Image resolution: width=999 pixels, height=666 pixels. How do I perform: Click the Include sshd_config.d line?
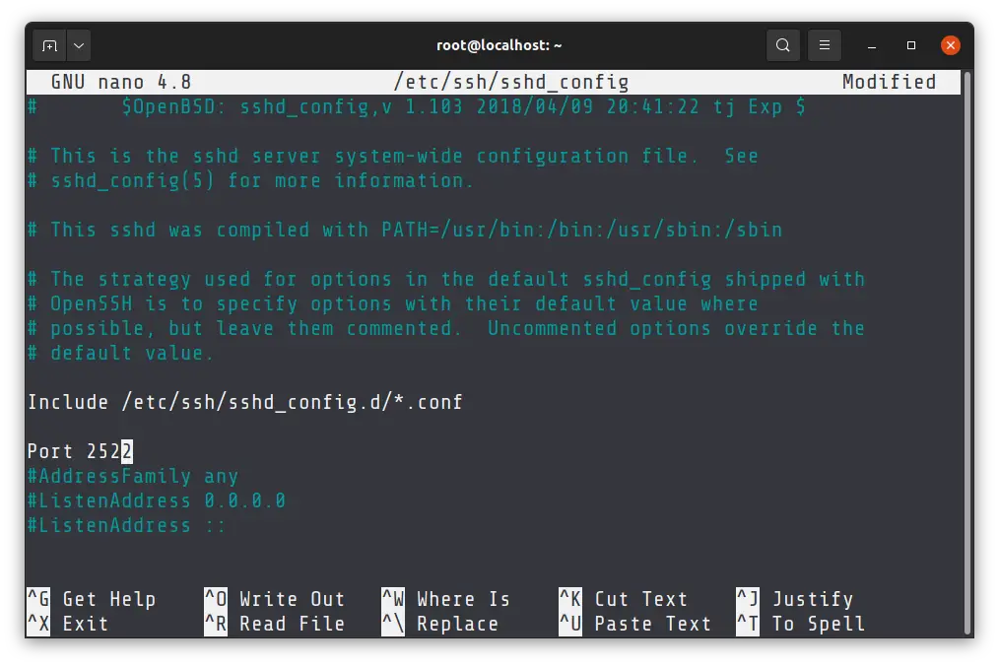pos(244,402)
